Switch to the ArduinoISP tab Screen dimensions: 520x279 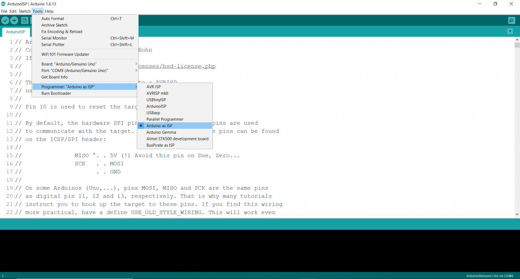point(16,32)
